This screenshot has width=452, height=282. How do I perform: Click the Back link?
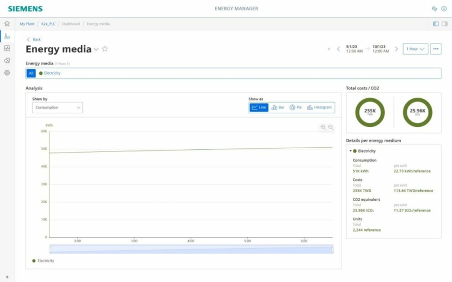click(x=34, y=39)
